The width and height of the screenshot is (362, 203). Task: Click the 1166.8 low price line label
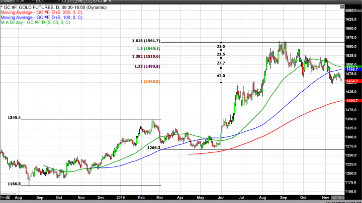click(14, 184)
